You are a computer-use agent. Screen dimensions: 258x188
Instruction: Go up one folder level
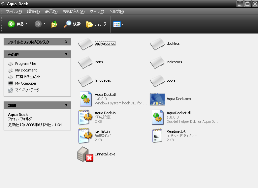tap(54, 24)
